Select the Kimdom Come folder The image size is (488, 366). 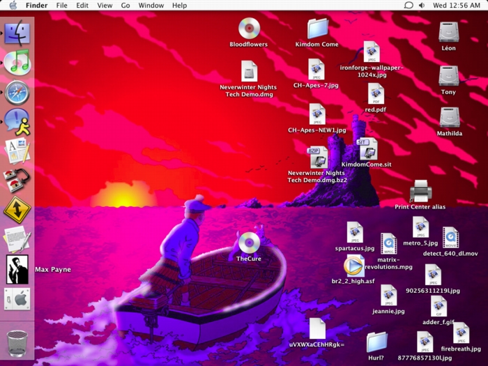[x=317, y=29]
